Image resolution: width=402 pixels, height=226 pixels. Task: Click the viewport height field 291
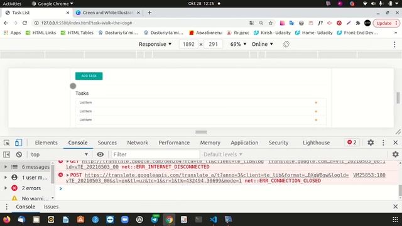213,44
